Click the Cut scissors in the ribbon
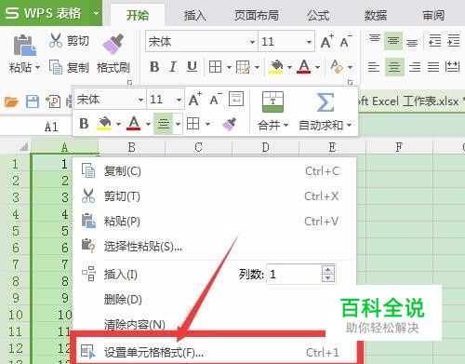The height and width of the screenshot is (364, 465). pyautogui.click(x=56, y=41)
